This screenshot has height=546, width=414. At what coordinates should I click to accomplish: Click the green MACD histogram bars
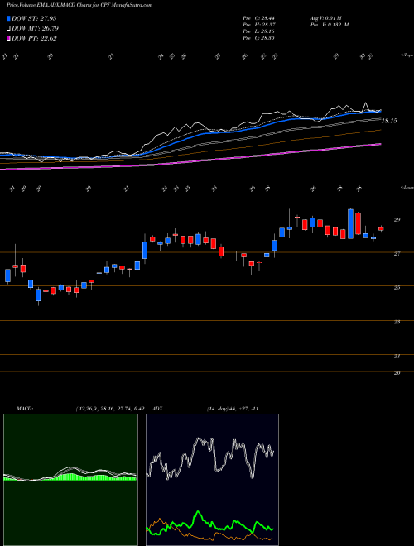tap(70, 477)
